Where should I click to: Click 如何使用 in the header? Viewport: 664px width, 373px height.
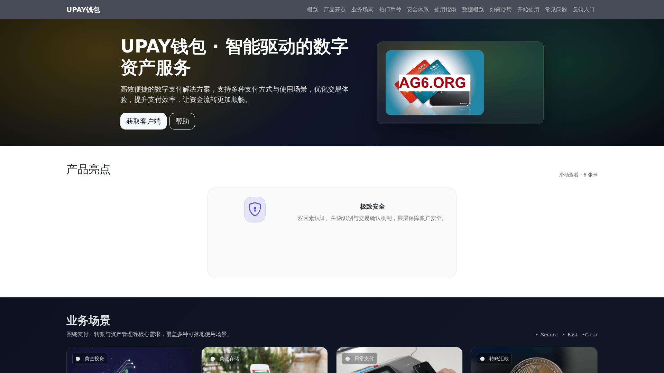500,10
